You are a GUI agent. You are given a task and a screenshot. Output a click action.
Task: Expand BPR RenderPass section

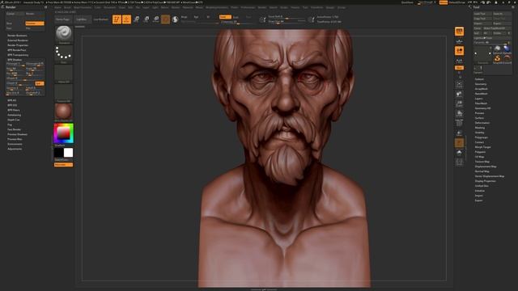(x=16, y=50)
